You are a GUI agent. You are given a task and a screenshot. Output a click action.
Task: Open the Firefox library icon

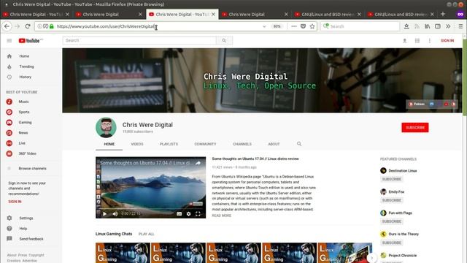pos(428,26)
